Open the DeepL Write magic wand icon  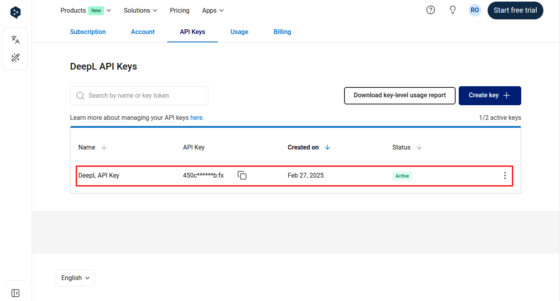click(15, 58)
